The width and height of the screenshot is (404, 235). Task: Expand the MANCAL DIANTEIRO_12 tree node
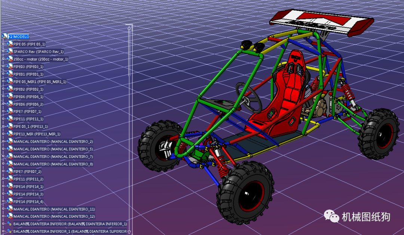3,216
